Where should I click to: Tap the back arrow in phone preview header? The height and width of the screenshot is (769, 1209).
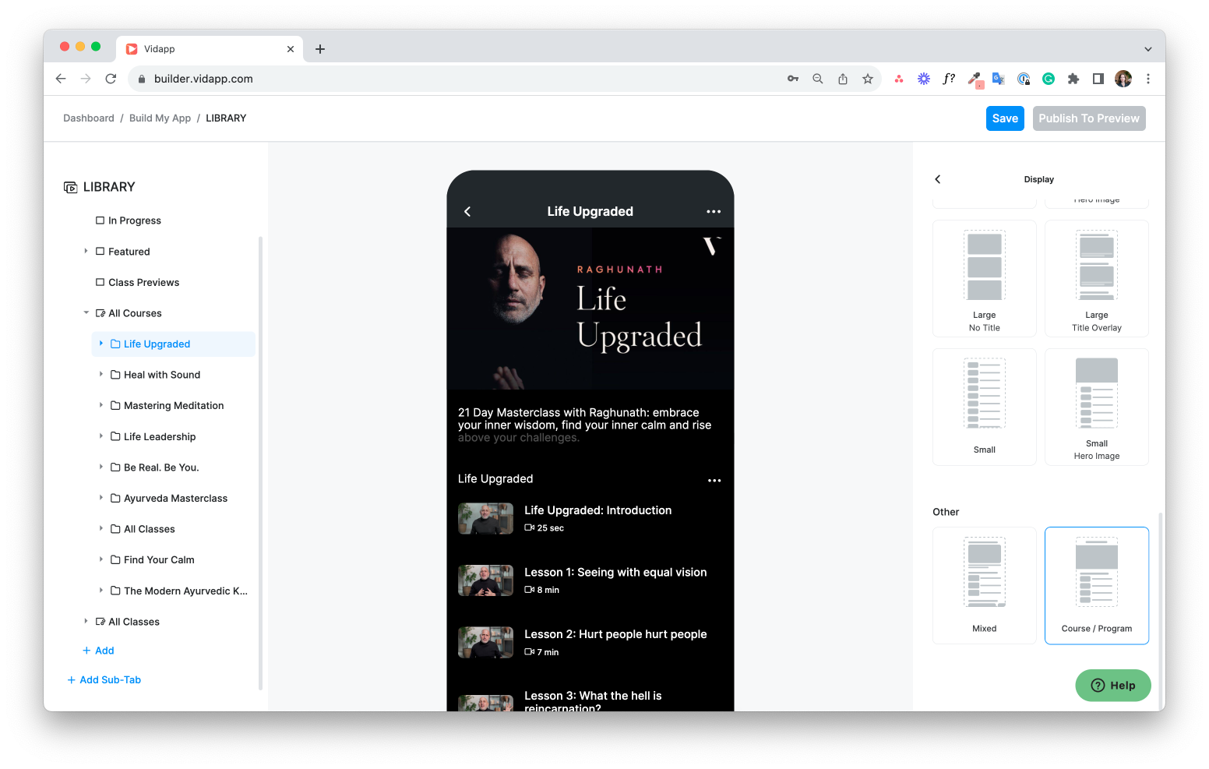[467, 212]
